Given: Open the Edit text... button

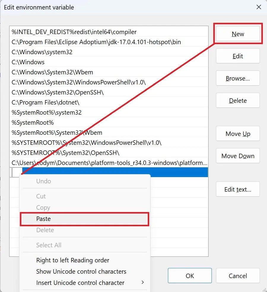Looking at the screenshot, I should (238, 190).
